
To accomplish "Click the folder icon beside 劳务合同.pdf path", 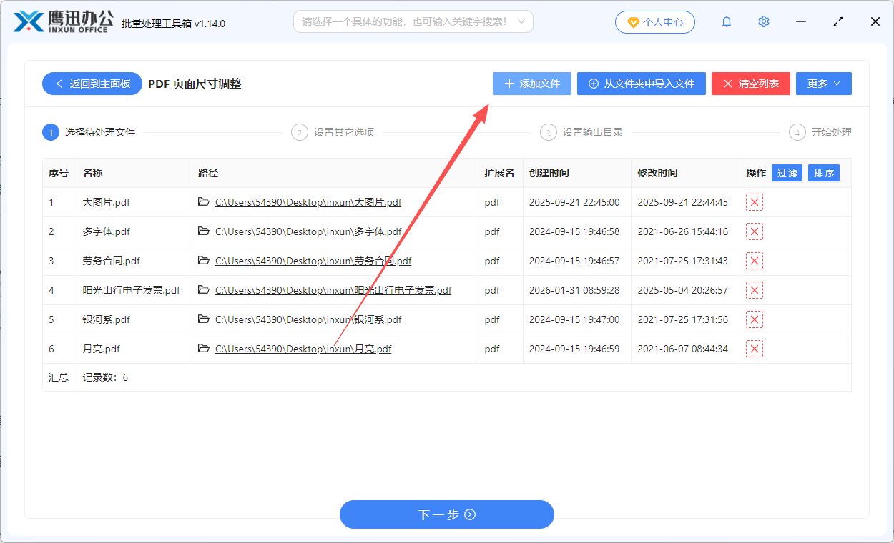I will (203, 261).
